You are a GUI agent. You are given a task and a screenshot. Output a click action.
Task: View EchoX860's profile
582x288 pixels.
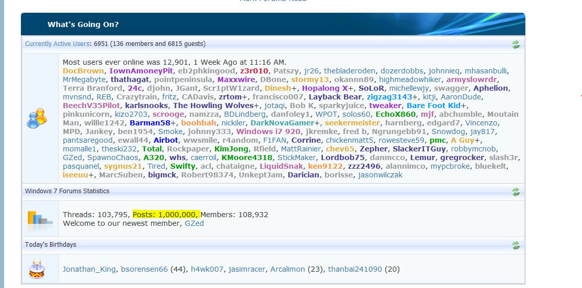(x=395, y=114)
